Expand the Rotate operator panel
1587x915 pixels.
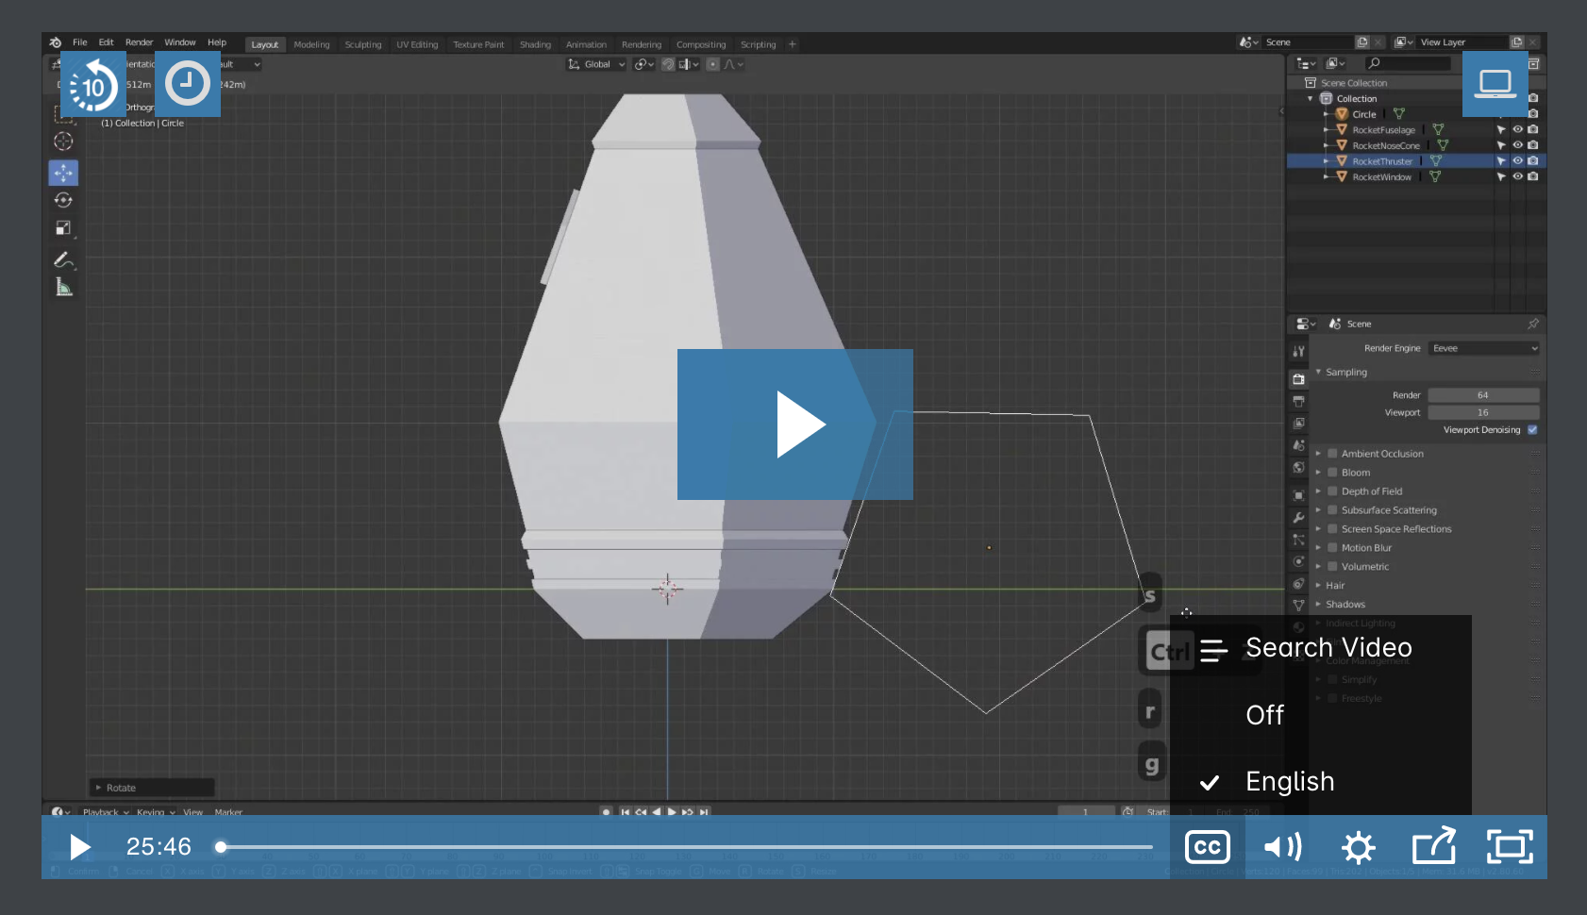point(99,788)
